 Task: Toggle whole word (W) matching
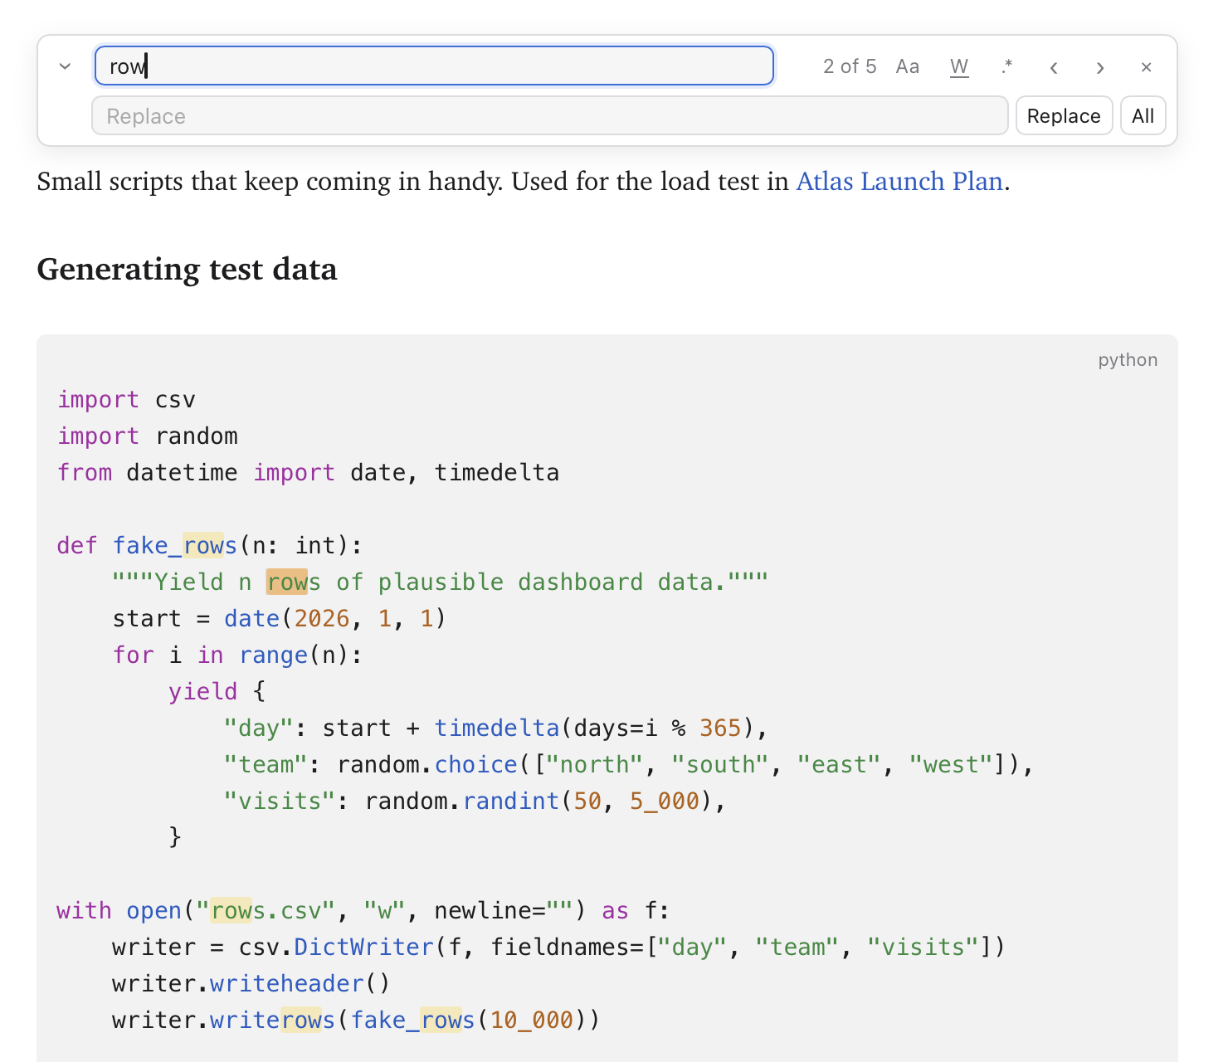tap(959, 66)
